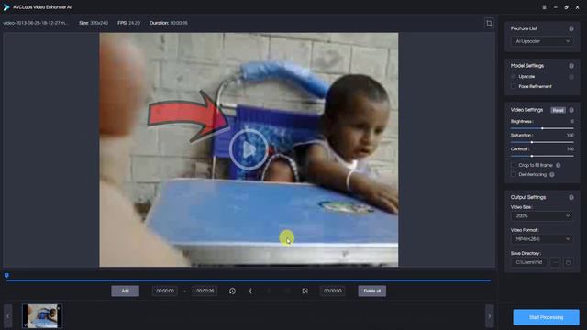587x330 pixels.
Task: Click the mark-in bracket icon in the trim bar
Action: click(250, 291)
